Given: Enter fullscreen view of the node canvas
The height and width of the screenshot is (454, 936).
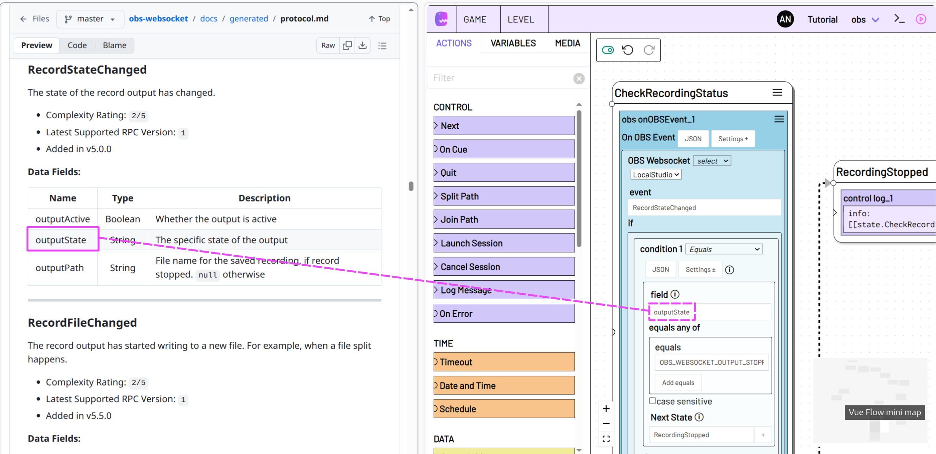Looking at the screenshot, I should (x=606, y=438).
